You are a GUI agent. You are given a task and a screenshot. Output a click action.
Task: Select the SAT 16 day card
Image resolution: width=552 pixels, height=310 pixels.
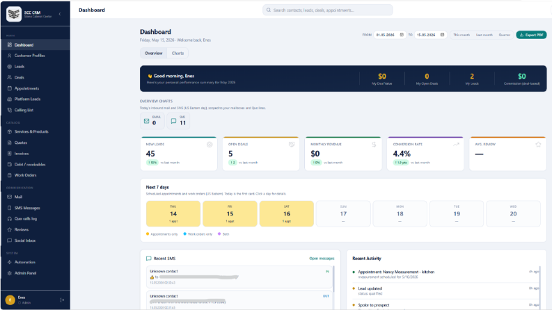click(287, 213)
